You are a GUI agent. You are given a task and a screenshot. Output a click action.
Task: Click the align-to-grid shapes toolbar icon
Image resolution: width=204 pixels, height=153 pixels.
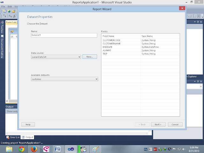tap(11, 16)
